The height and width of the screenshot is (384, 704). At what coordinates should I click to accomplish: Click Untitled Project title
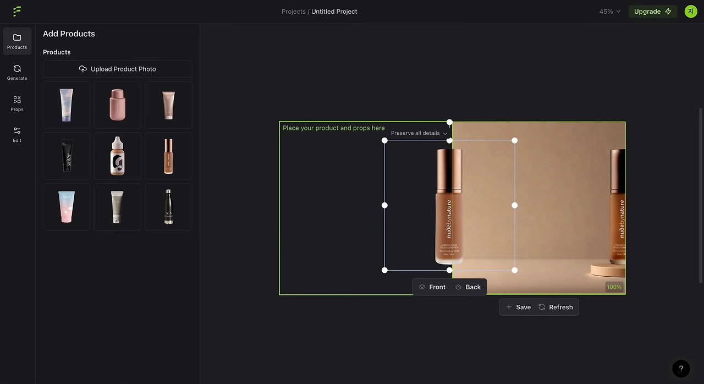click(x=334, y=12)
